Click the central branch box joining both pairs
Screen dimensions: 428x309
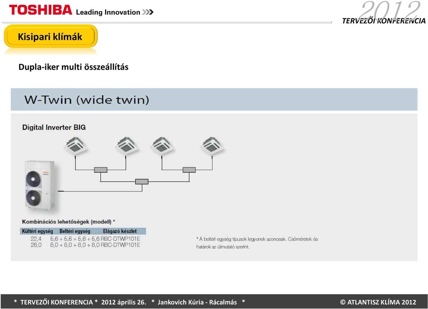[x=142, y=182]
